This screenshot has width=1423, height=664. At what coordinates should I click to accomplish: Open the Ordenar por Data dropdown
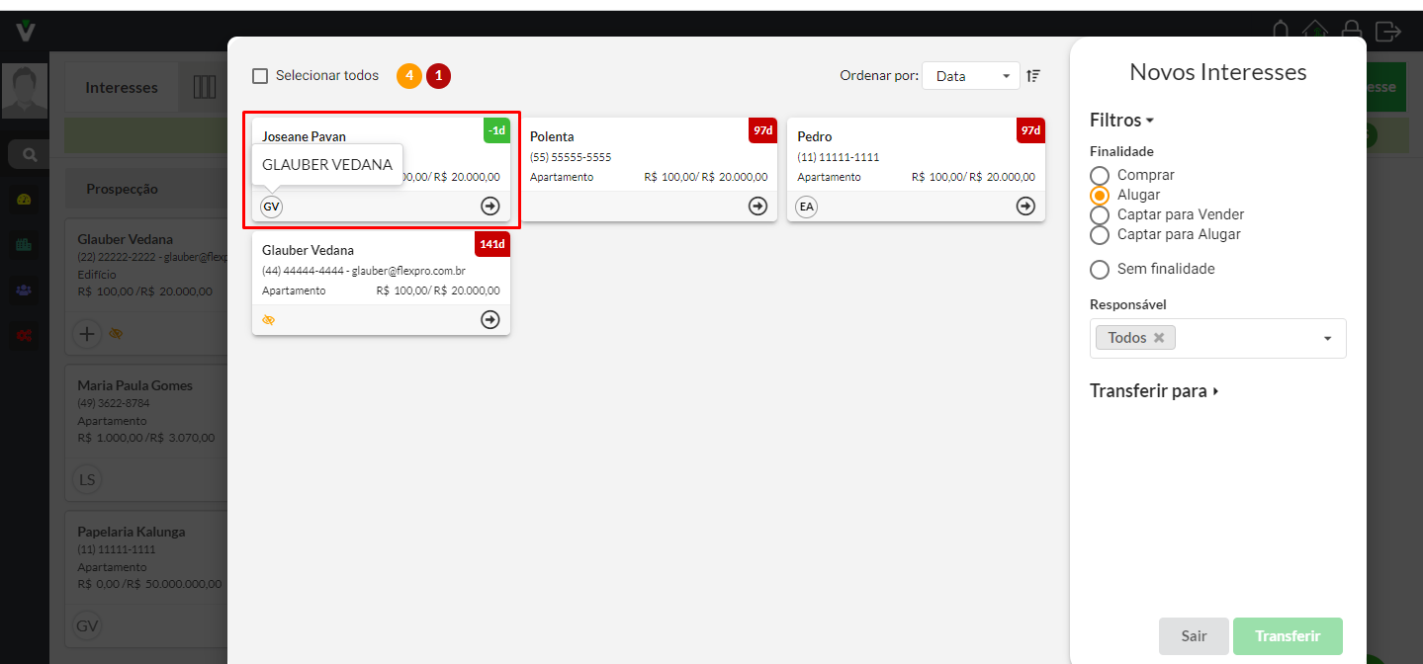pyautogui.click(x=971, y=76)
